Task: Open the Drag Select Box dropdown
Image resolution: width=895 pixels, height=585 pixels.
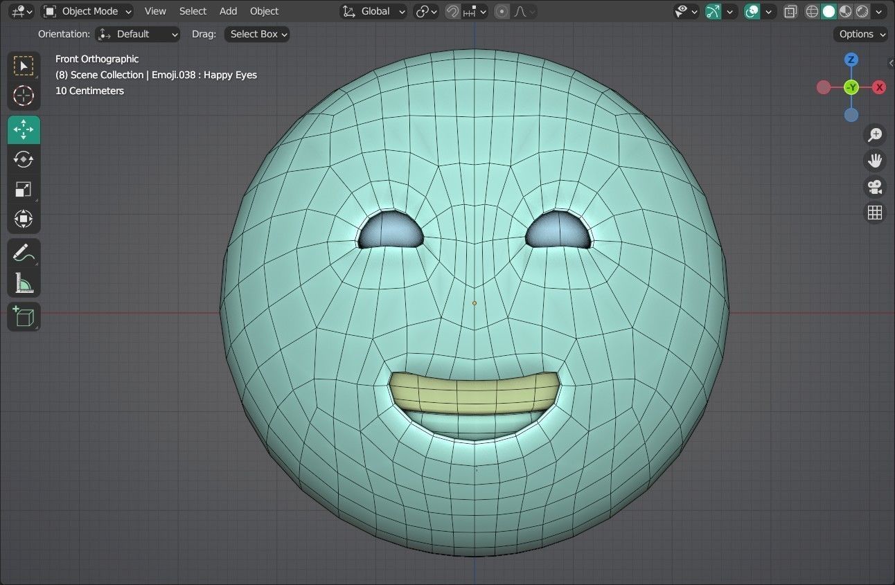Action: [257, 34]
